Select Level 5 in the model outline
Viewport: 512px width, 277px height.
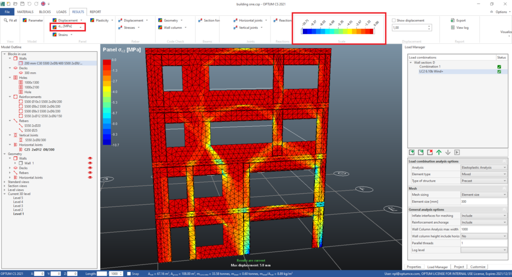18,198
